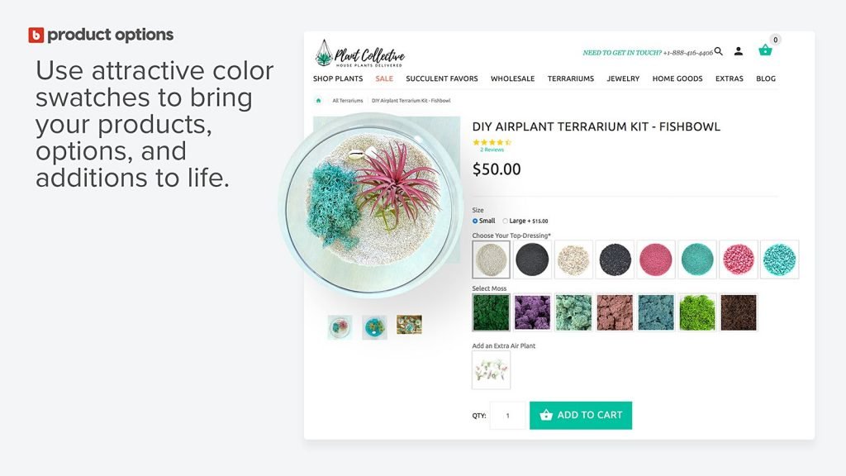
Task: Select the purple moss swatch
Action: coord(533,312)
